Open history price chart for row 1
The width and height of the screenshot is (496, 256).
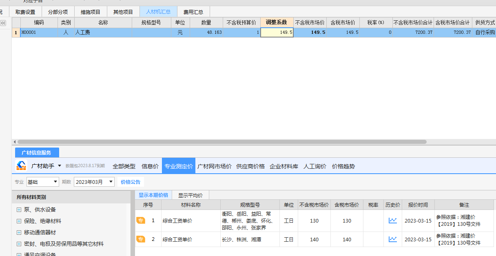tap(392, 221)
